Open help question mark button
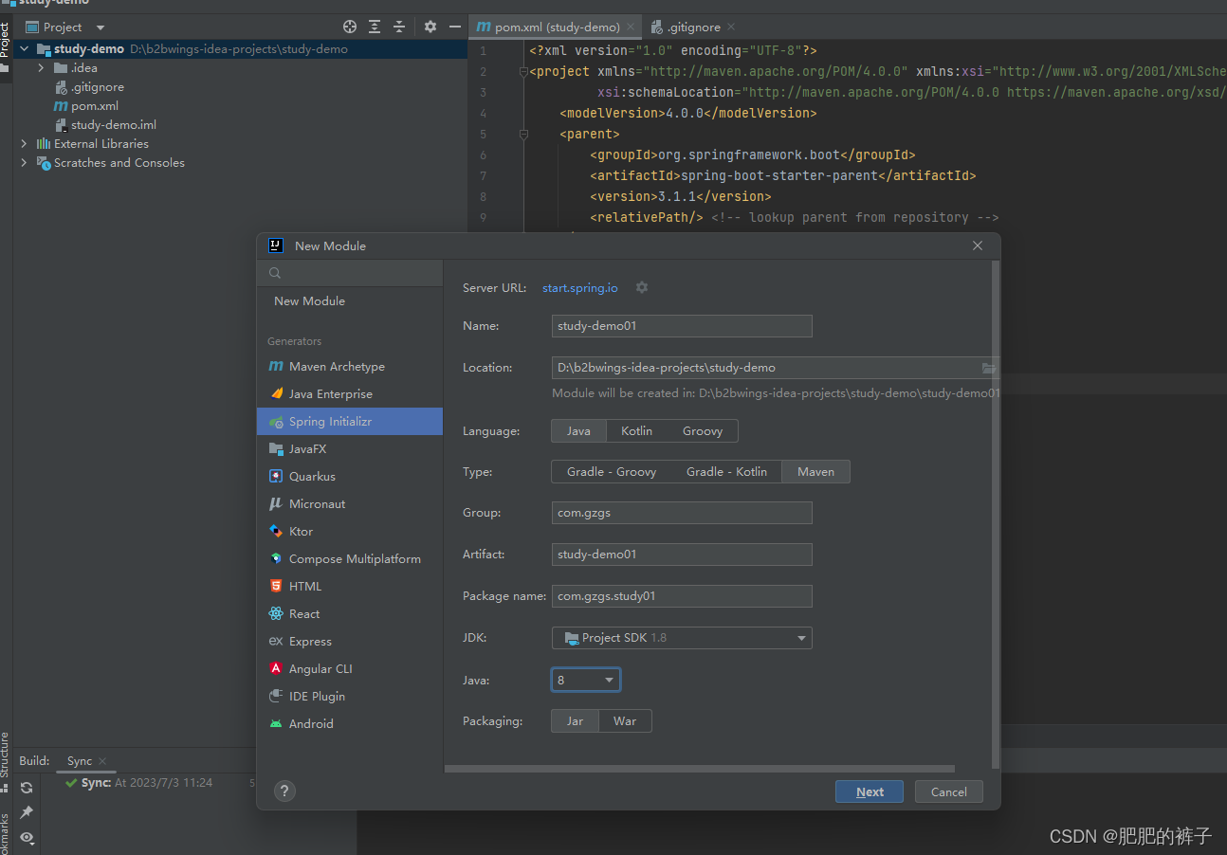1227x855 pixels. [x=284, y=791]
